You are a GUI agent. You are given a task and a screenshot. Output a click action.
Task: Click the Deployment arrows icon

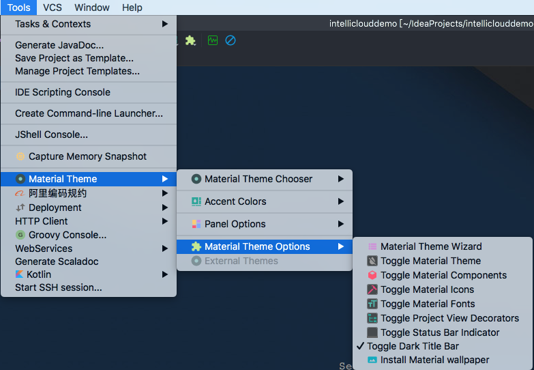pos(20,208)
